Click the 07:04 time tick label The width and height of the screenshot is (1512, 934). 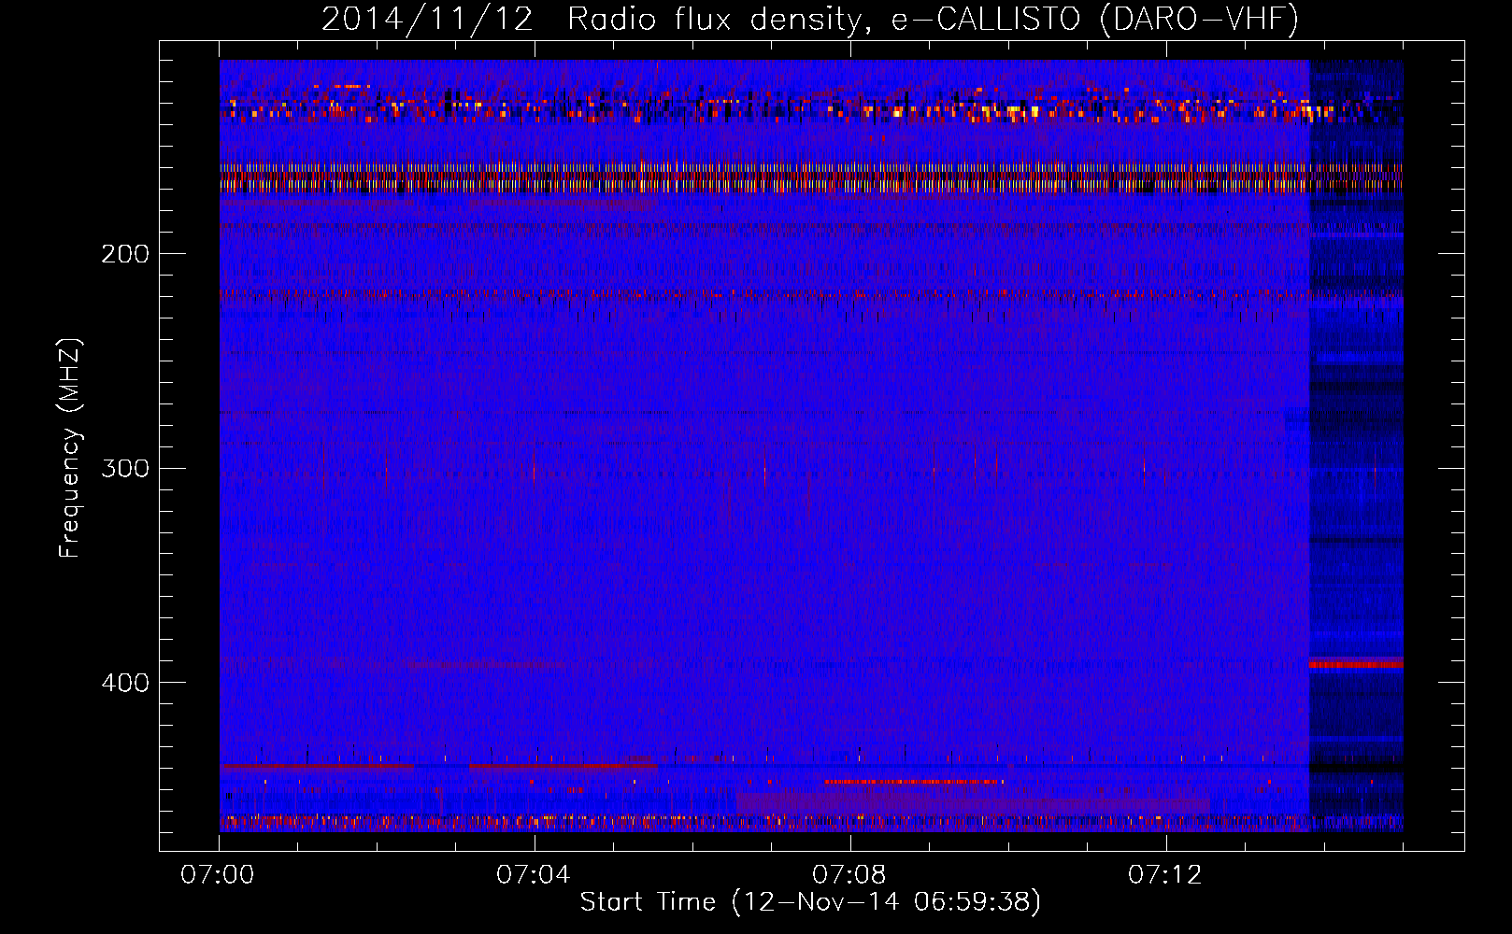[534, 875]
